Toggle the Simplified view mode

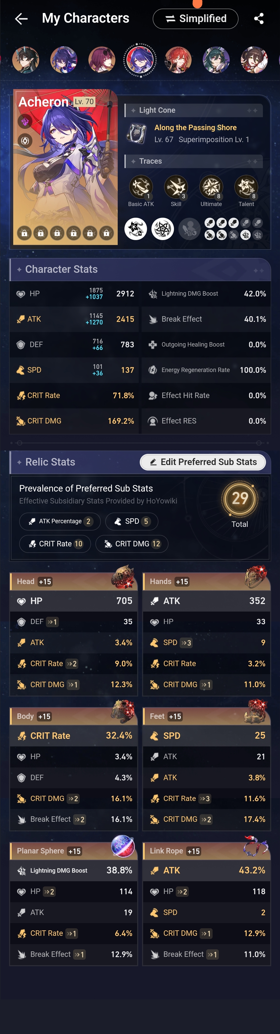[x=195, y=18]
